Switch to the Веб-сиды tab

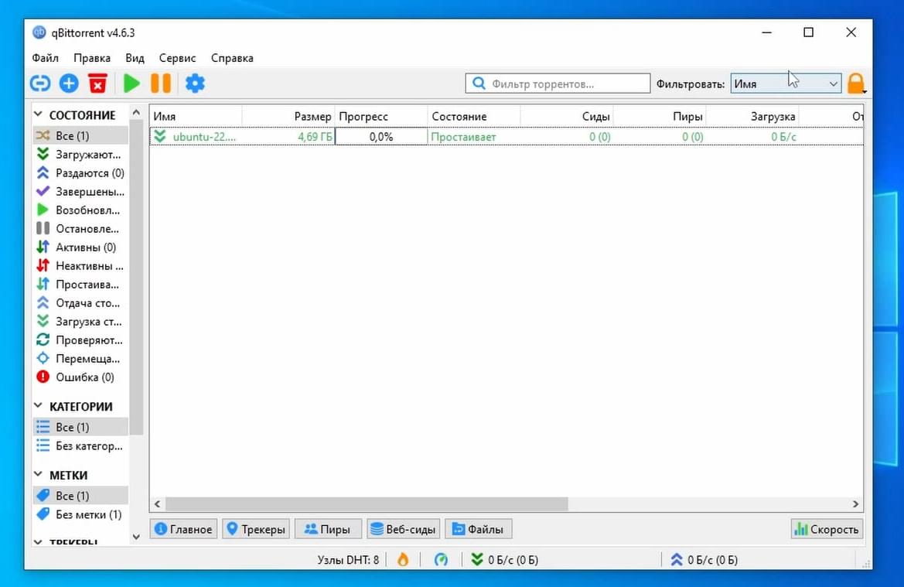pyautogui.click(x=404, y=529)
